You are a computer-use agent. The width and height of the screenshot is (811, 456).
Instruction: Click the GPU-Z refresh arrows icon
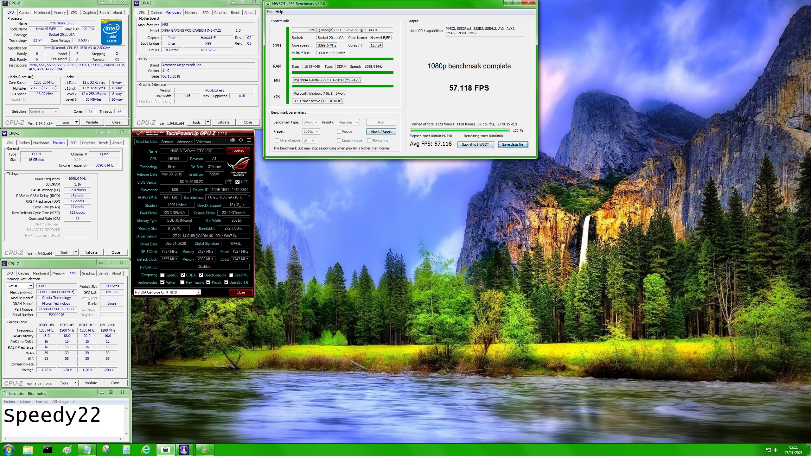click(x=241, y=140)
